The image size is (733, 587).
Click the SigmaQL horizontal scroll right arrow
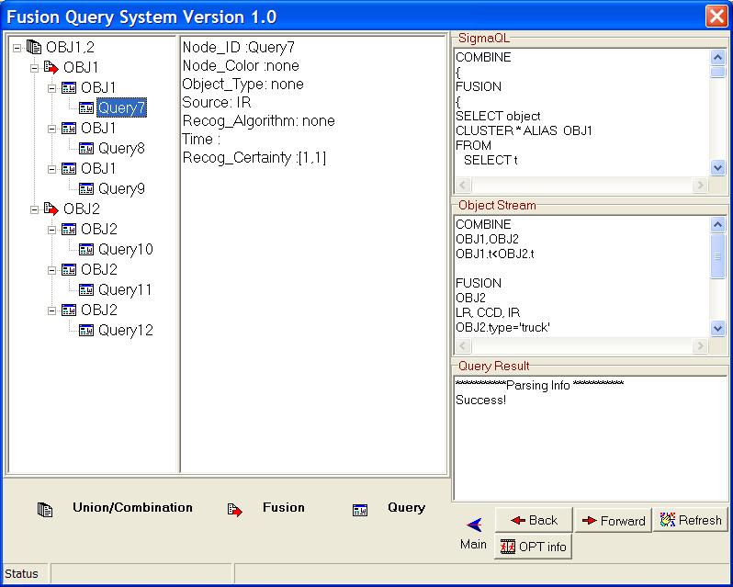[700, 185]
